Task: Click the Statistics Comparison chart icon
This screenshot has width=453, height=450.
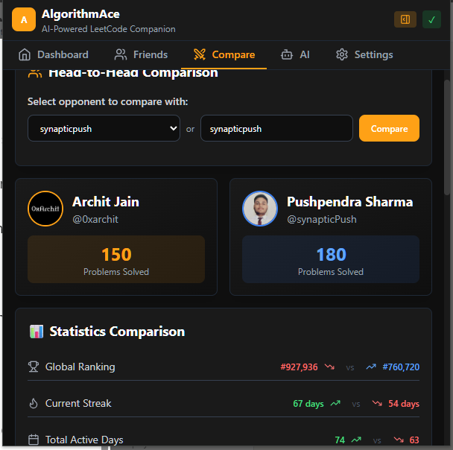Action: [37, 332]
